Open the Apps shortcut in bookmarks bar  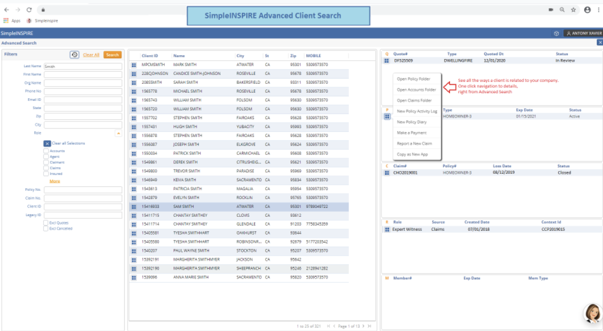12,21
